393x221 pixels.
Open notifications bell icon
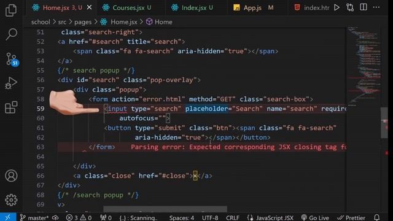point(376,217)
